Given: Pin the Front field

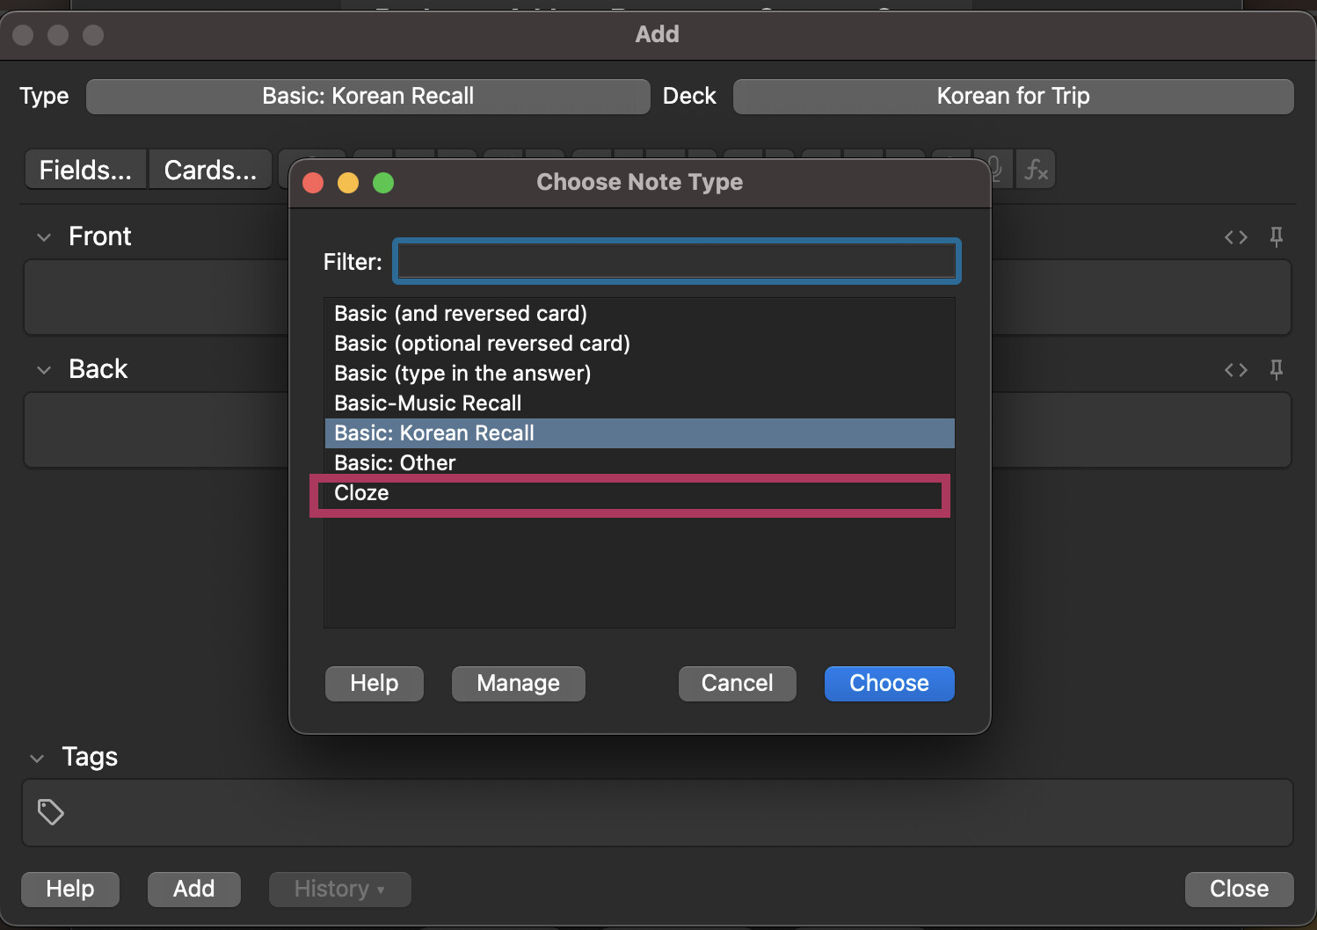Looking at the screenshot, I should click(1276, 236).
